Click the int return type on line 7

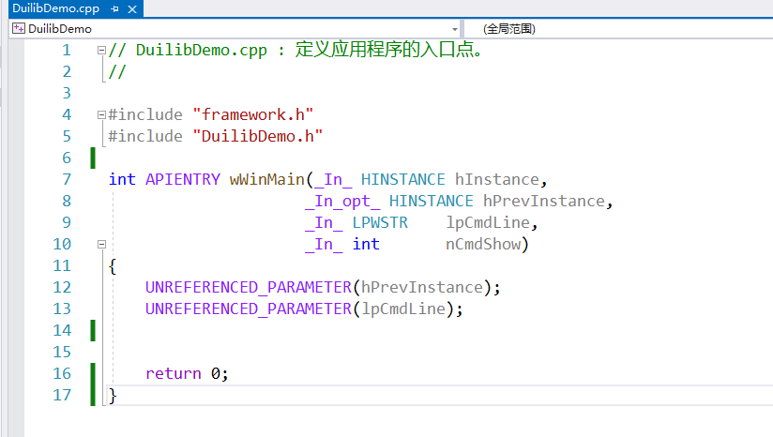point(122,179)
